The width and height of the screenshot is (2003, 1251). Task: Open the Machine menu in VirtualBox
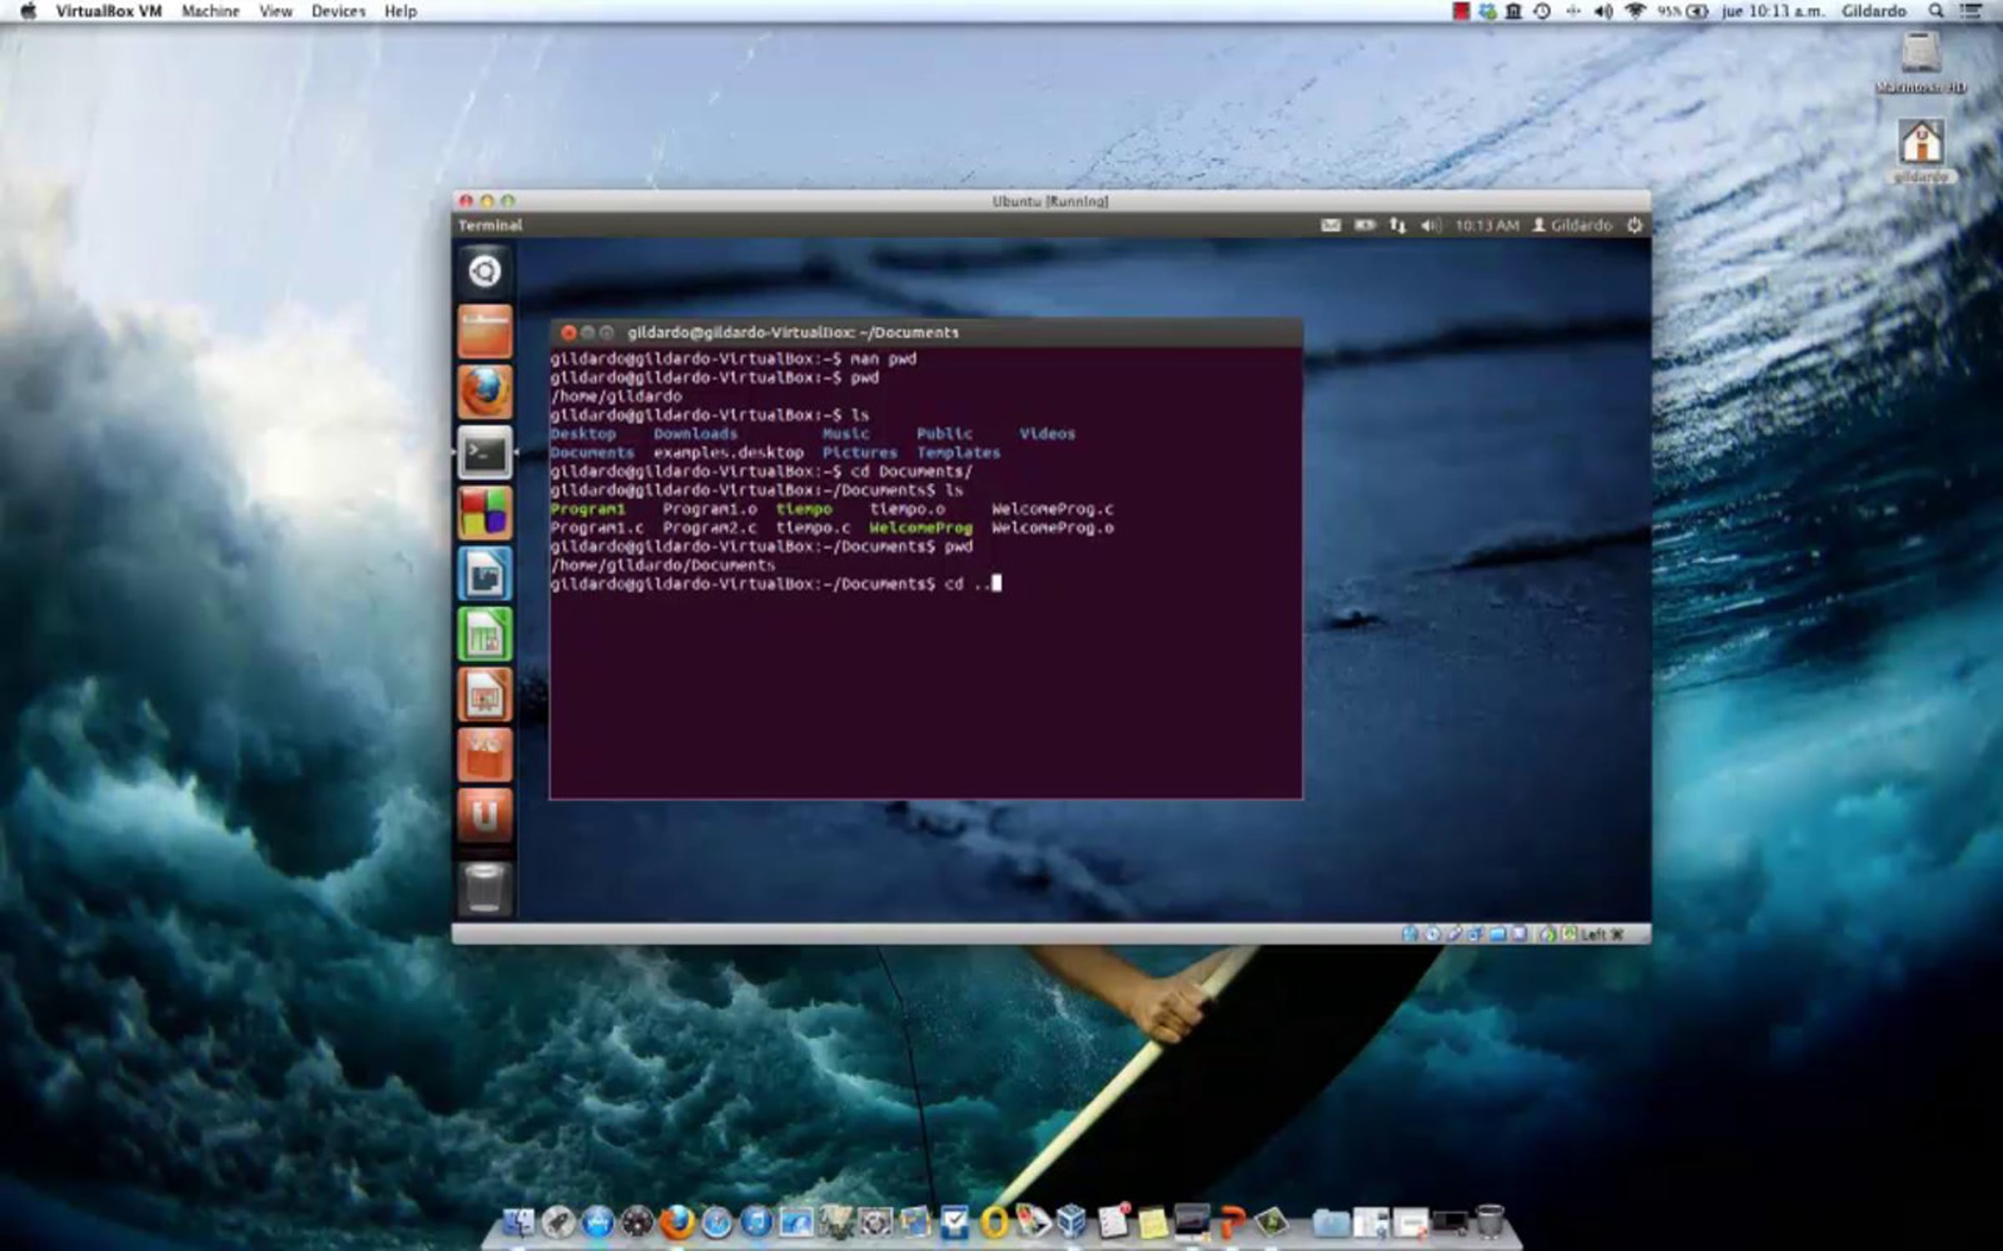tap(210, 11)
